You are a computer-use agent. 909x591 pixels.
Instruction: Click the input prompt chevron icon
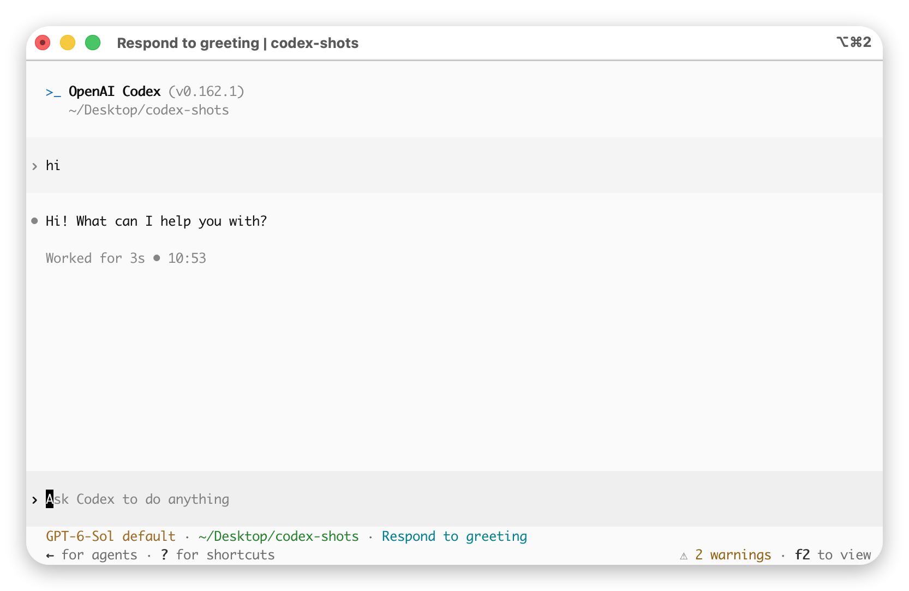coord(34,499)
